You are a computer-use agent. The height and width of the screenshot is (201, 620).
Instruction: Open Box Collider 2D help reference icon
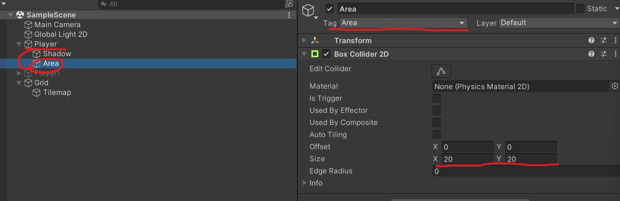[x=591, y=54]
